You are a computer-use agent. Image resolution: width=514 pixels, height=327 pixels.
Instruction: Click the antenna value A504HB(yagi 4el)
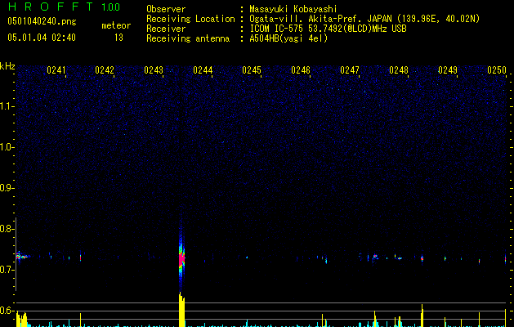(x=288, y=38)
